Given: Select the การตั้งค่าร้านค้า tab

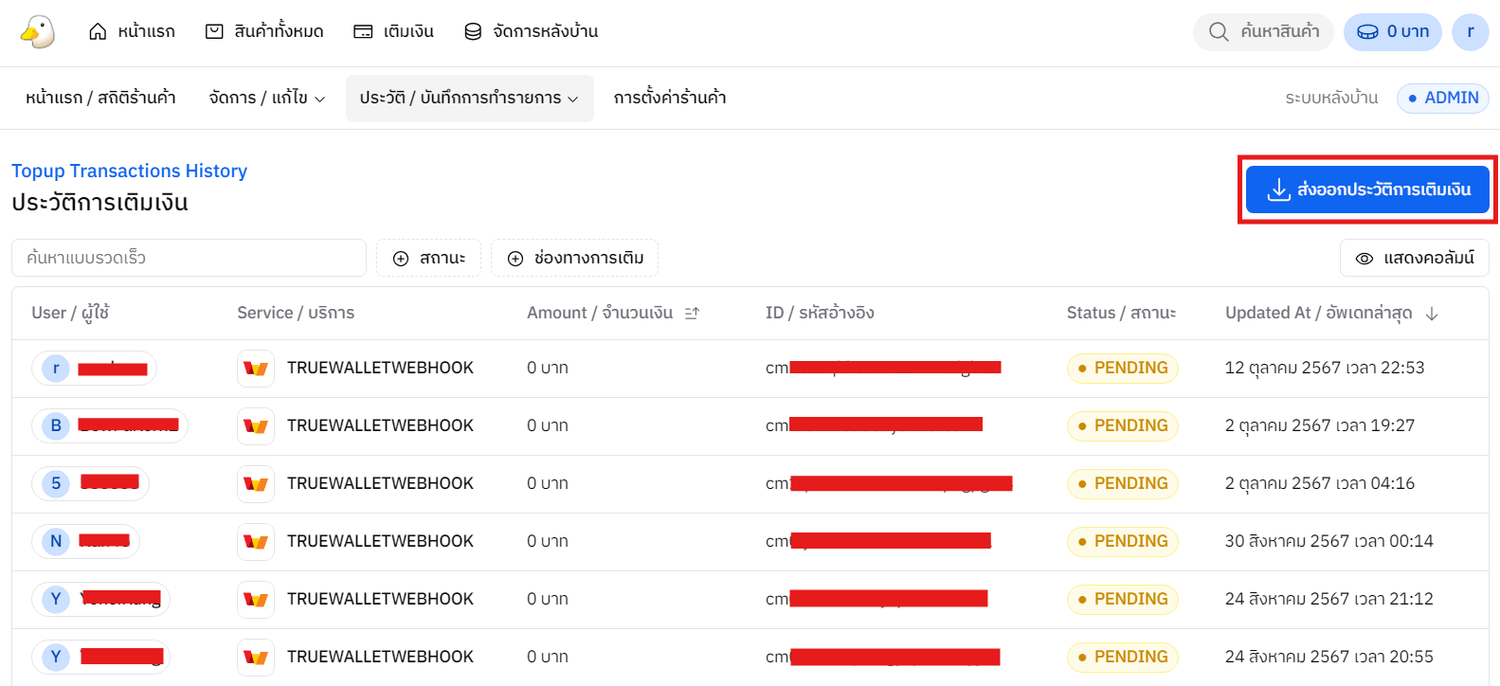Looking at the screenshot, I should 669,99.
